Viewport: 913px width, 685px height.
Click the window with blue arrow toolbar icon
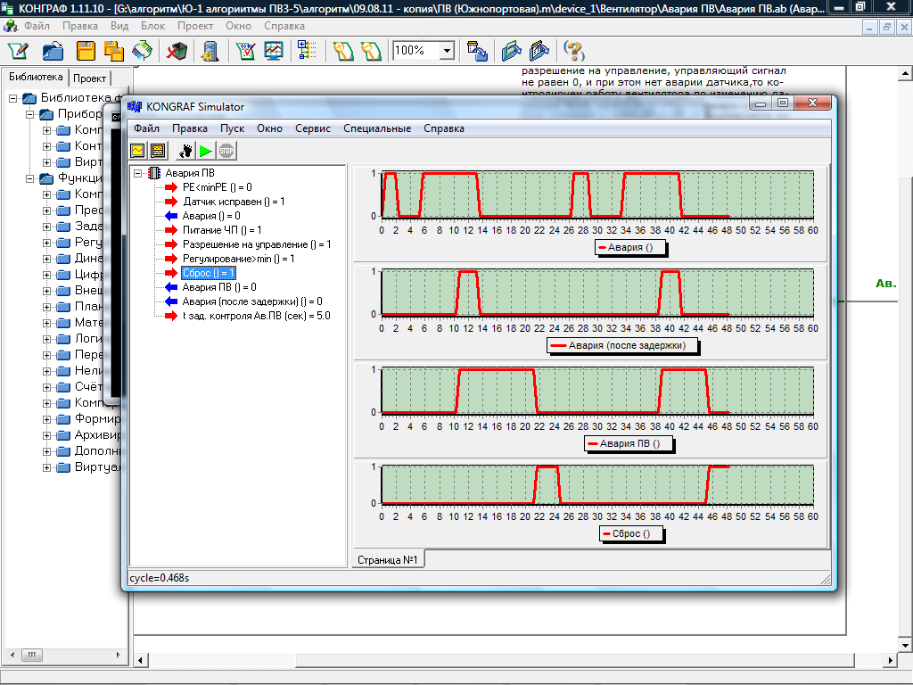(x=477, y=51)
